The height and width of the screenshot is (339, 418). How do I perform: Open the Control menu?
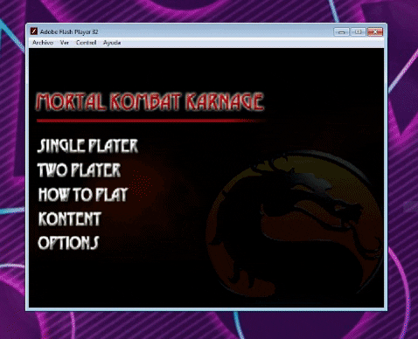(x=86, y=43)
